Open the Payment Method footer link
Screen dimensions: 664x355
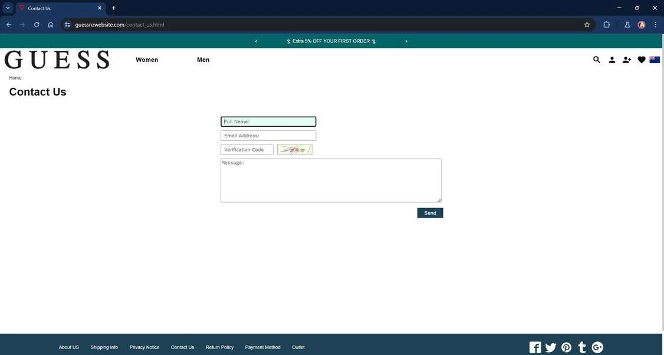(263, 347)
